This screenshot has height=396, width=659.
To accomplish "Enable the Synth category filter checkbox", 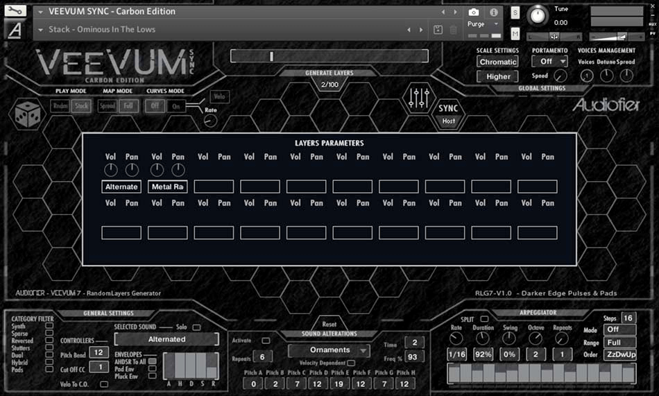I will [49, 326].
